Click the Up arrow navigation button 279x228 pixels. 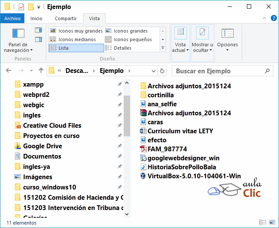pos(41,71)
